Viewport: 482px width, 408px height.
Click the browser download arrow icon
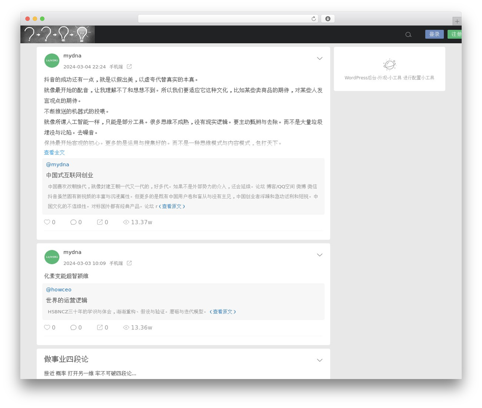328,19
